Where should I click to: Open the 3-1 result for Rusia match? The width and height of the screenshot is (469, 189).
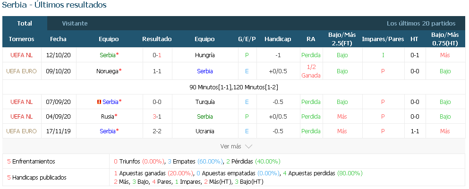(x=157, y=117)
